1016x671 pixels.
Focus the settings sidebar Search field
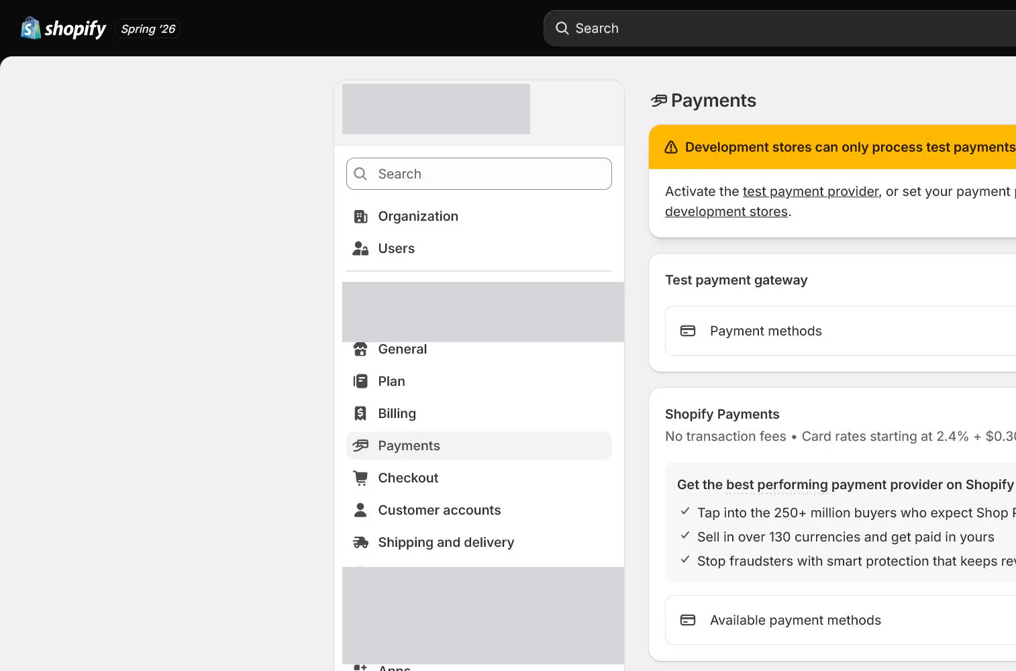click(x=479, y=174)
